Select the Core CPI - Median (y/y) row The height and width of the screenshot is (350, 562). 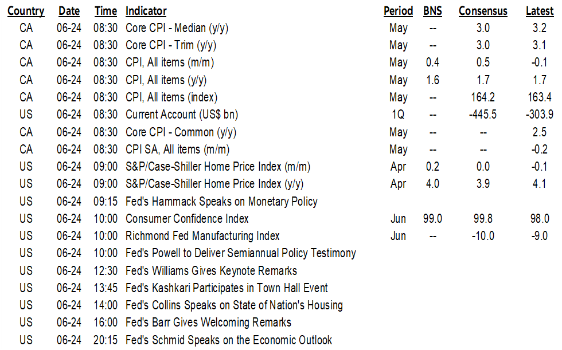[x=180, y=28]
